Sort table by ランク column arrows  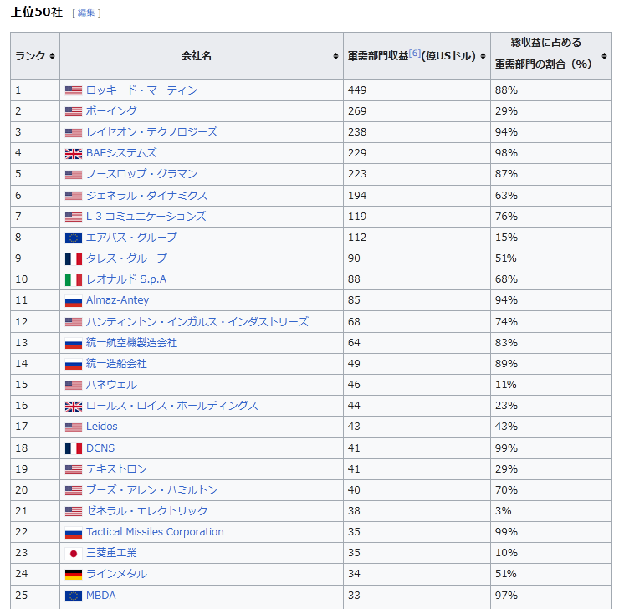tap(52, 56)
